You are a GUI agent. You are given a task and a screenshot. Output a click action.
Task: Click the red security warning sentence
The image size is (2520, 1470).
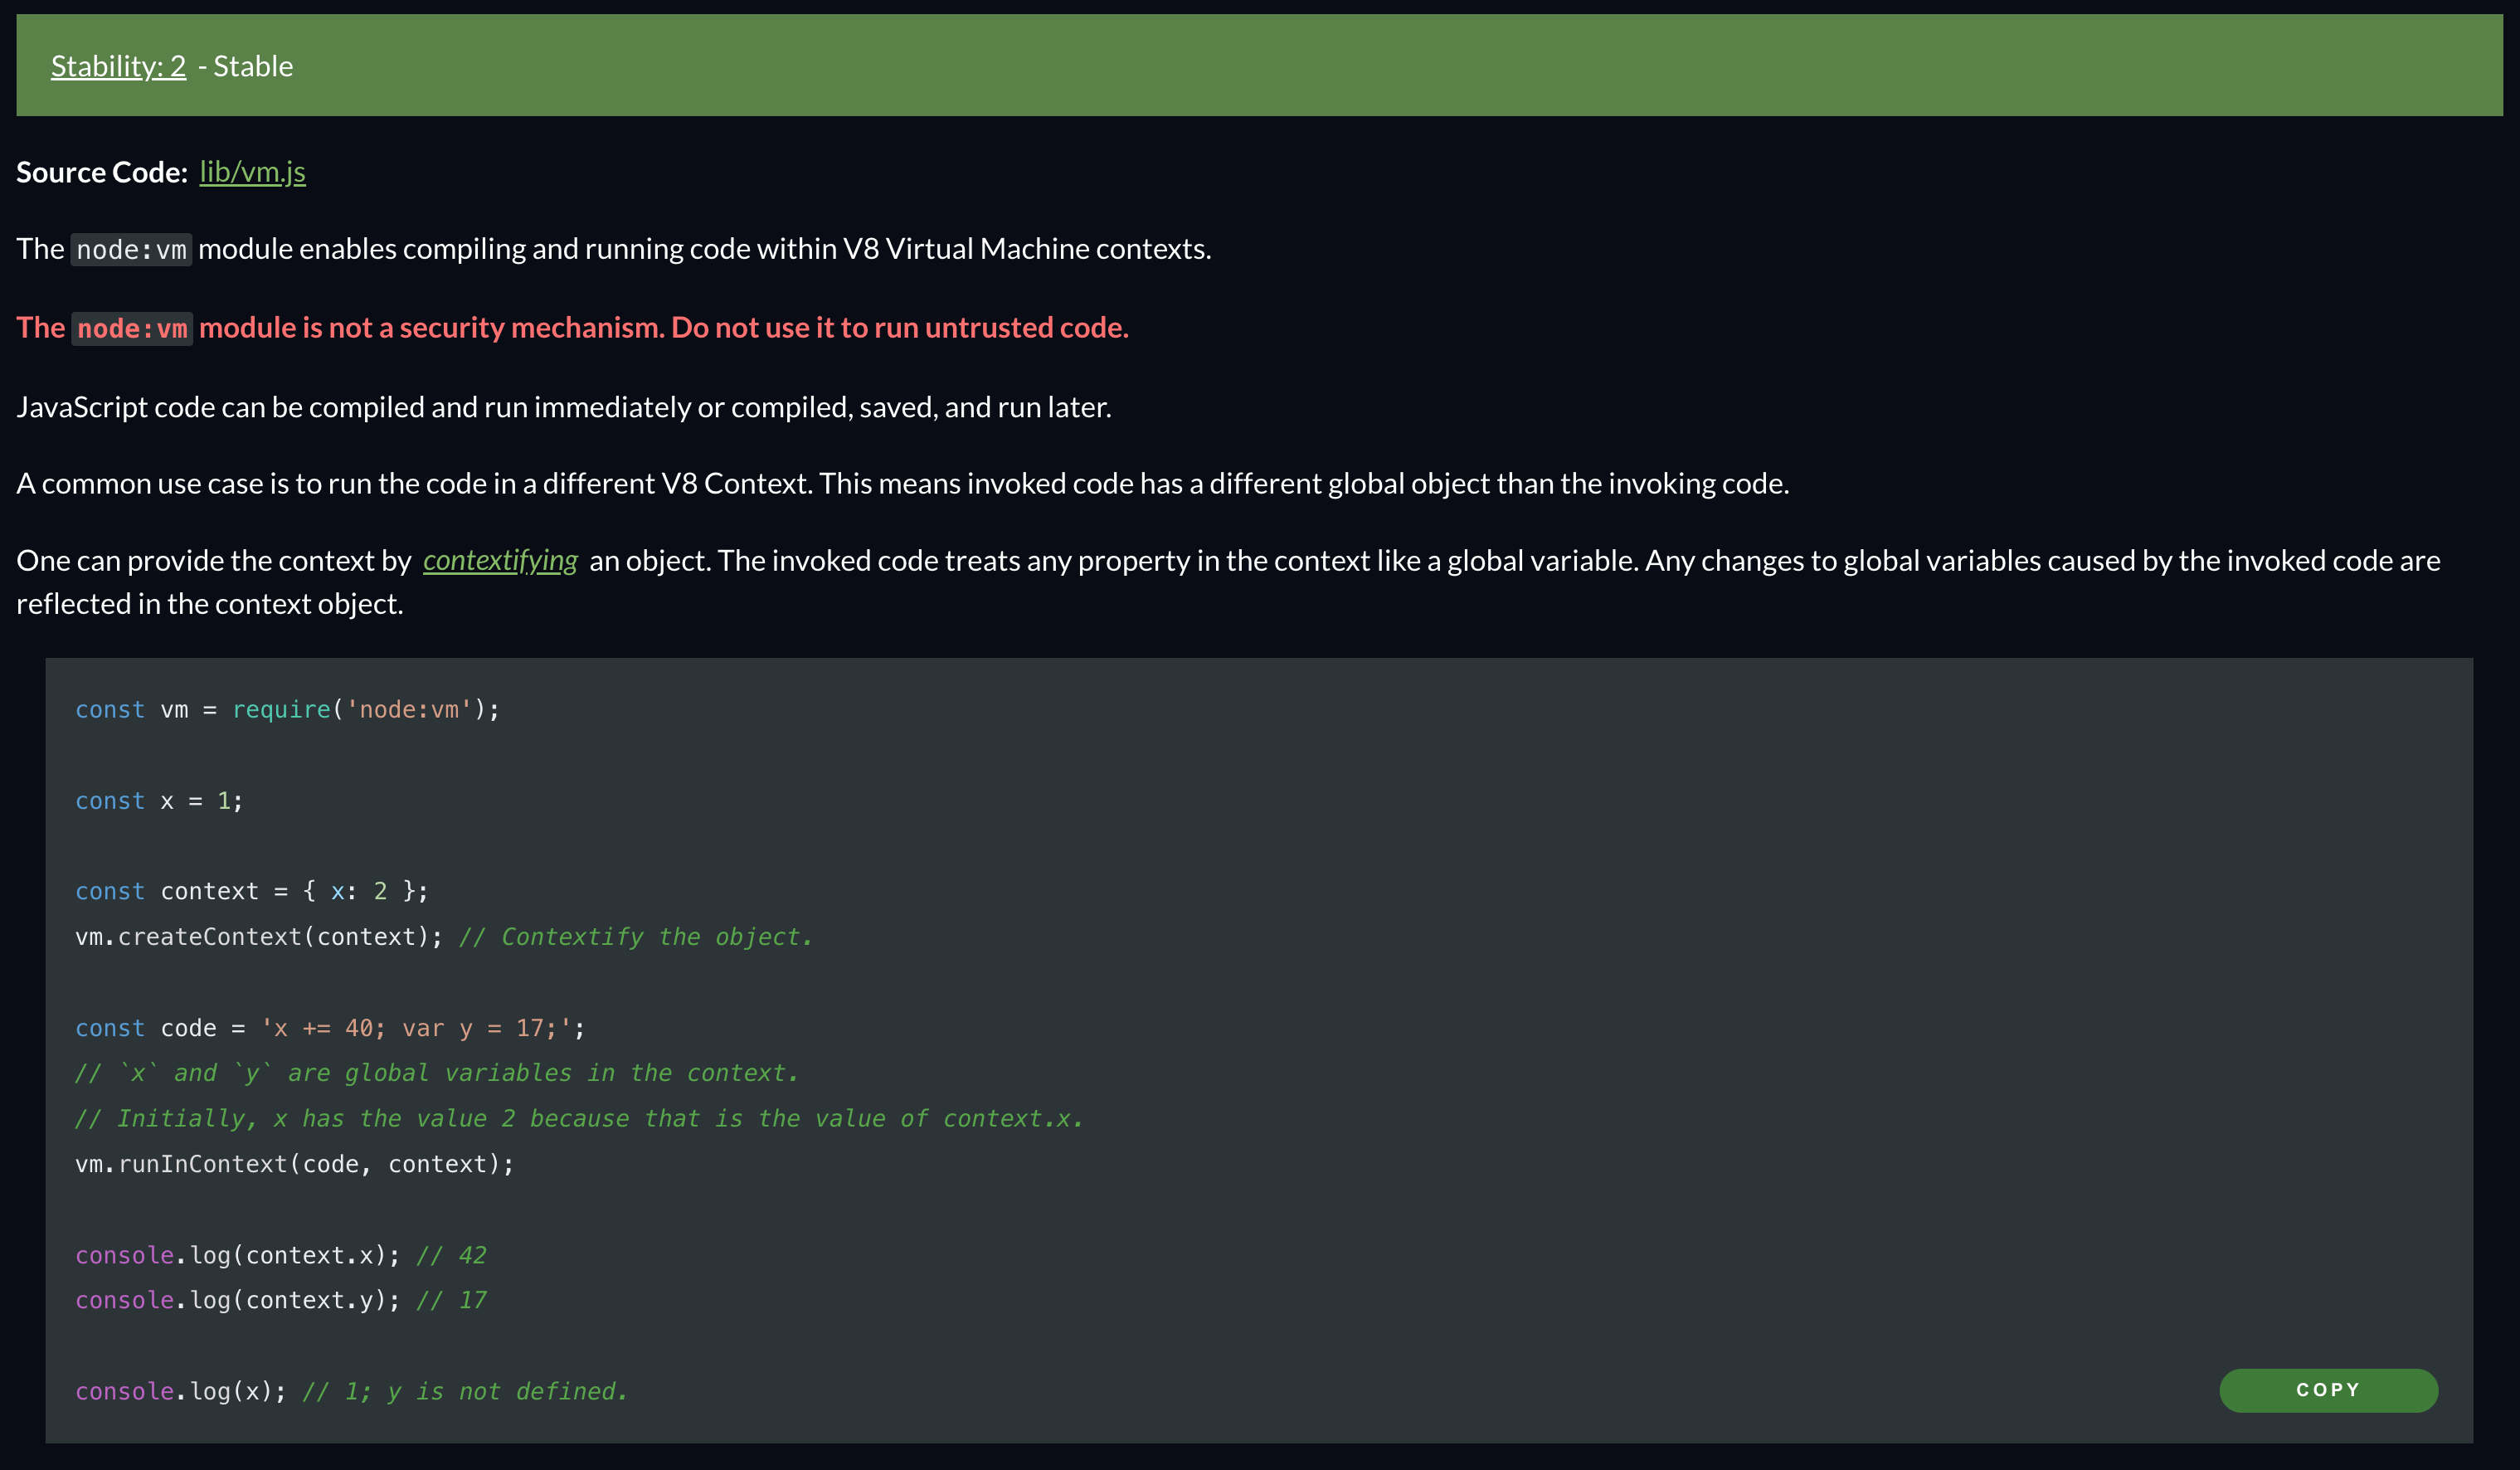[x=572, y=328]
